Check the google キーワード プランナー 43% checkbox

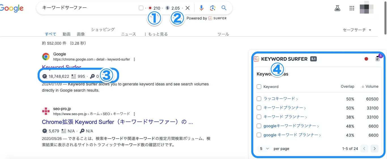[x=259, y=135]
